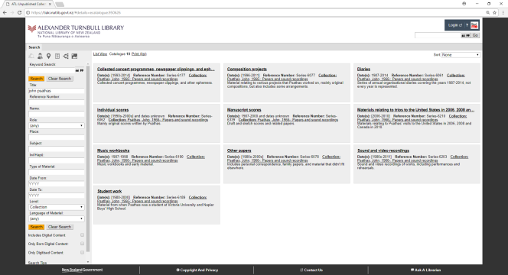Tick the Only Digitised Content checkbox
The height and width of the screenshot is (275, 508).
point(82,252)
